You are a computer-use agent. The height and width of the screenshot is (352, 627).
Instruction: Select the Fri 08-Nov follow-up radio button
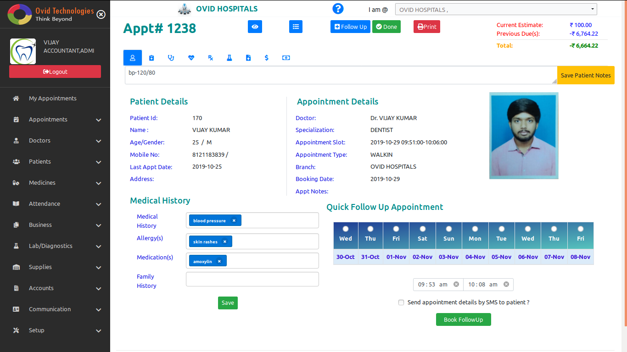pos(581,228)
